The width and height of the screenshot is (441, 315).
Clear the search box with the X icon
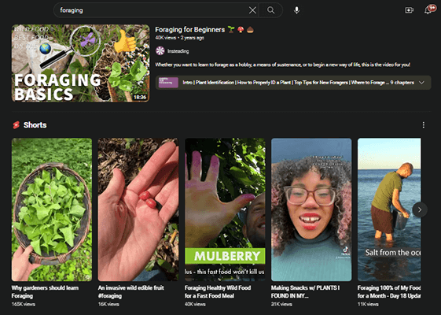pos(252,10)
